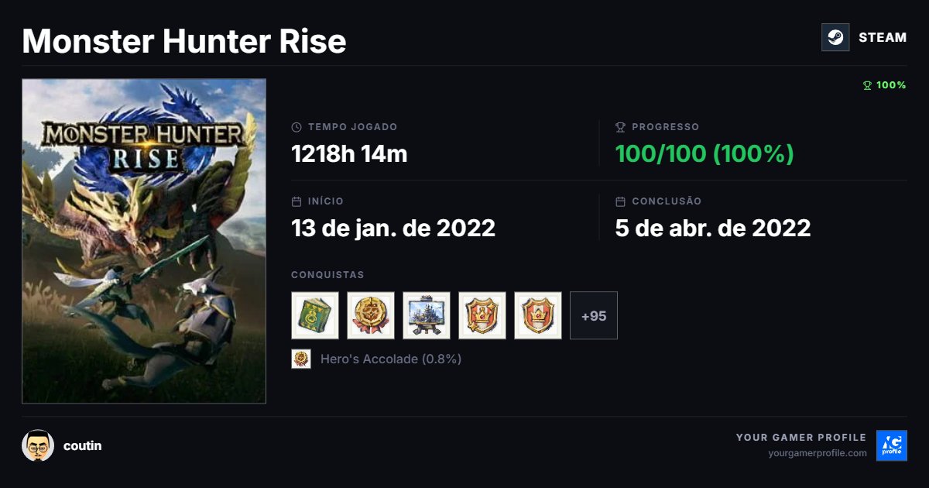Select the fifth red shield achievement icon
929x488 pixels.
click(x=538, y=315)
